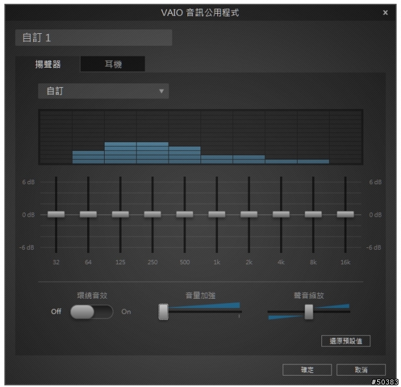Click the 1k equalizer slider handle
Screen dimensions: 401x387
click(217, 214)
